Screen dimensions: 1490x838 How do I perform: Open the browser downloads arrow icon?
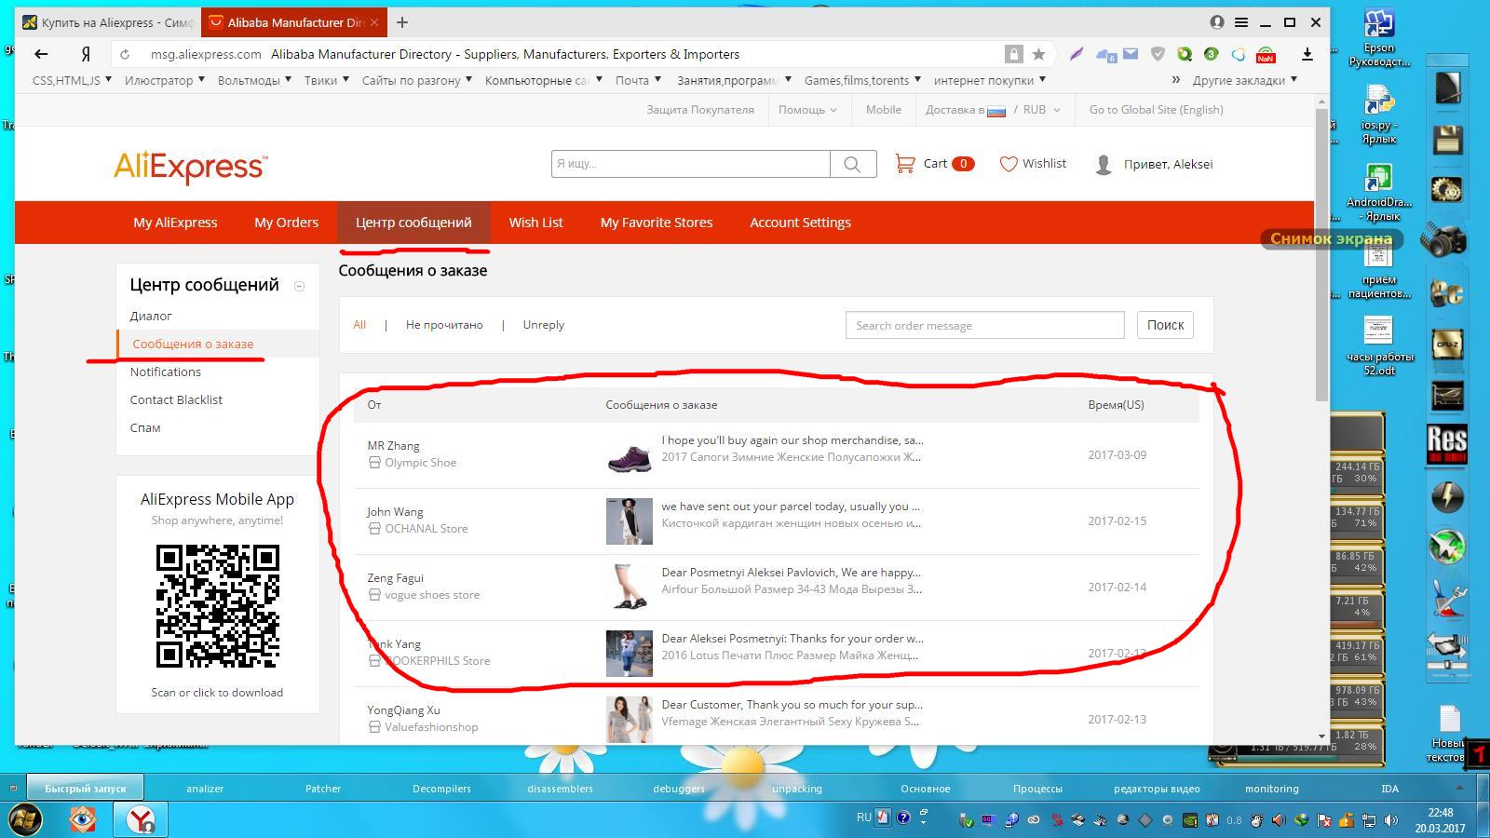pos(1307,54)
